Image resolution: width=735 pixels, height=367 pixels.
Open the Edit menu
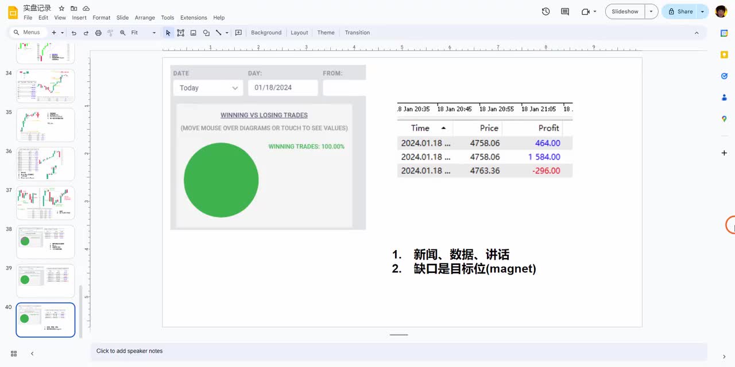(x=43, y=18)
